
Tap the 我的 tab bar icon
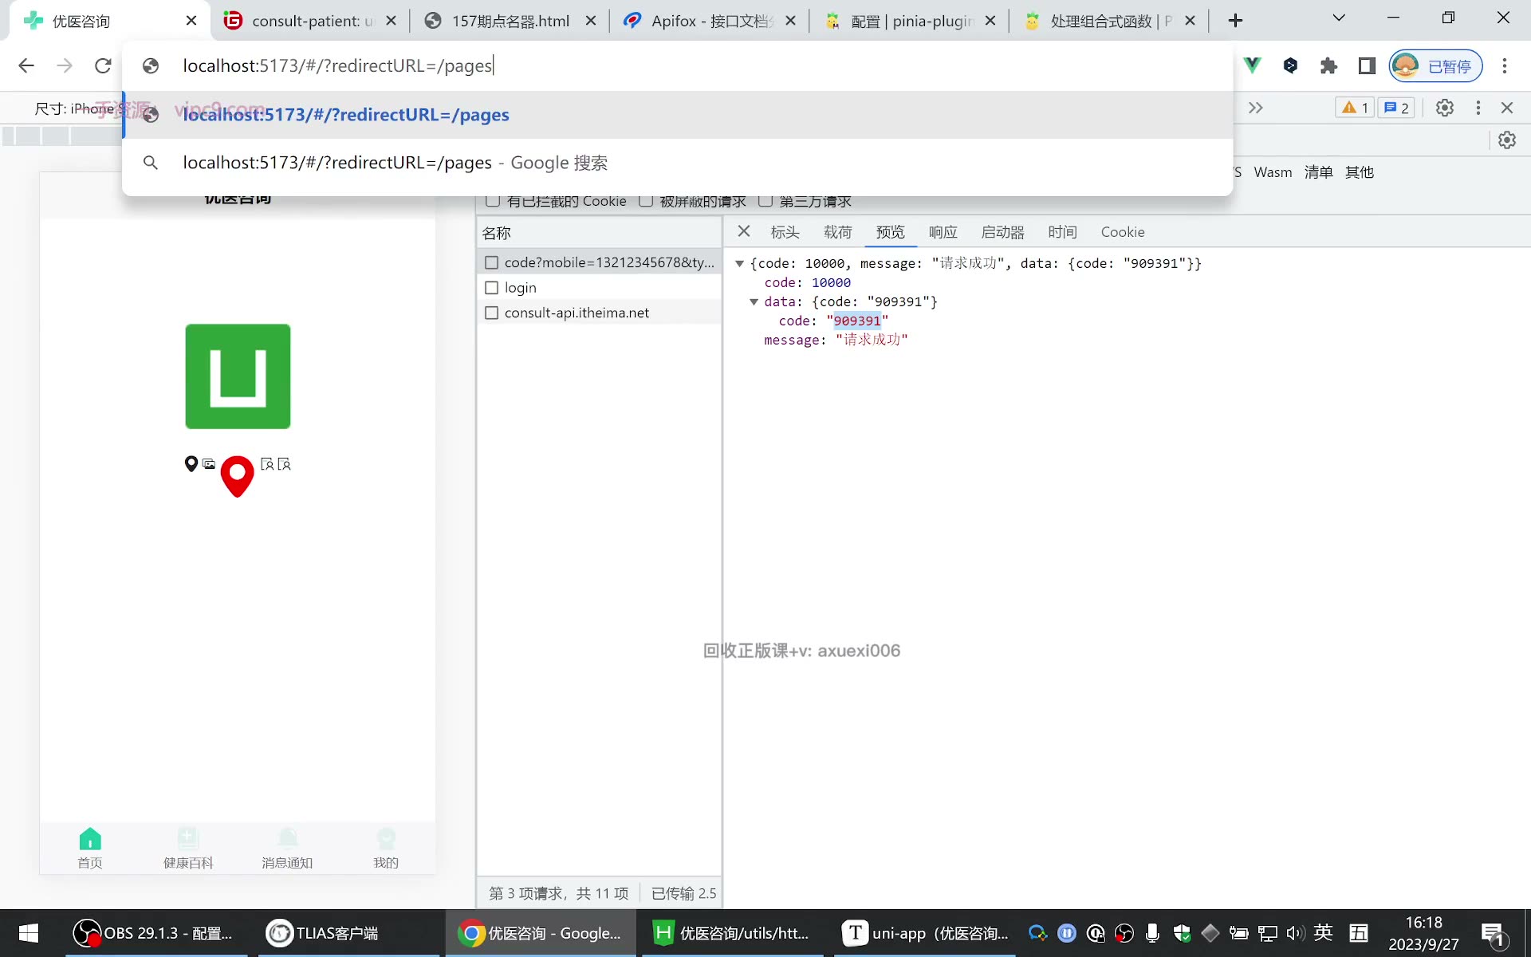coord(386,839)
